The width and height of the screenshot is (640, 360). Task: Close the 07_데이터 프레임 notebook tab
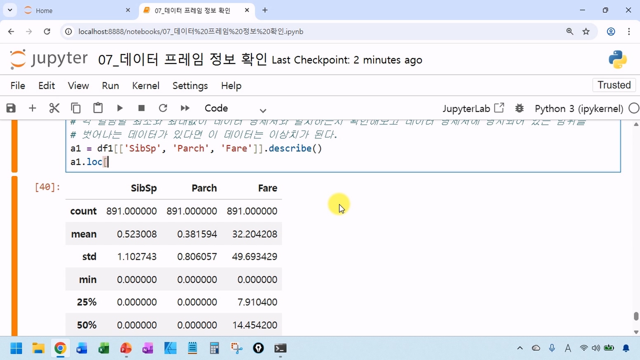tap(247, 10)
